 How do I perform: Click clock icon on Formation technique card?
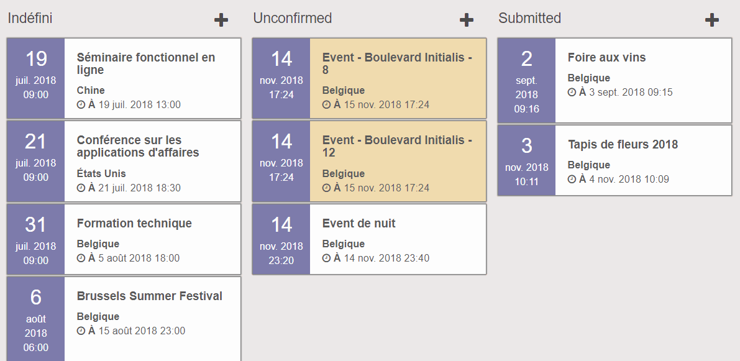click(x=81, y=258)
